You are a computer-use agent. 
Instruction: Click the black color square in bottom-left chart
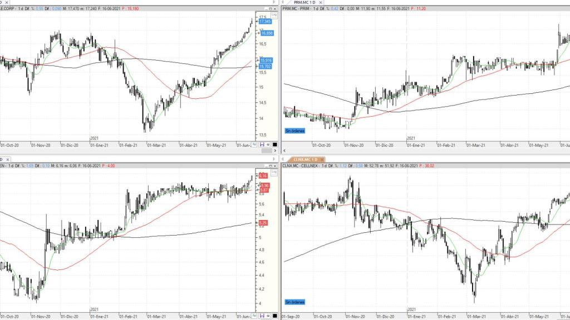click(x=274, y=315)
